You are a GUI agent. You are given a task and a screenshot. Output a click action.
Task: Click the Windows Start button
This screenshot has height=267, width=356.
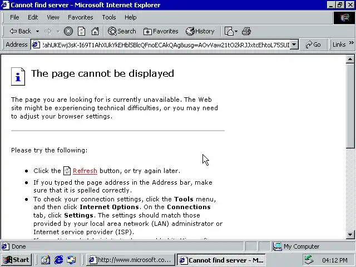click(16, 260)
